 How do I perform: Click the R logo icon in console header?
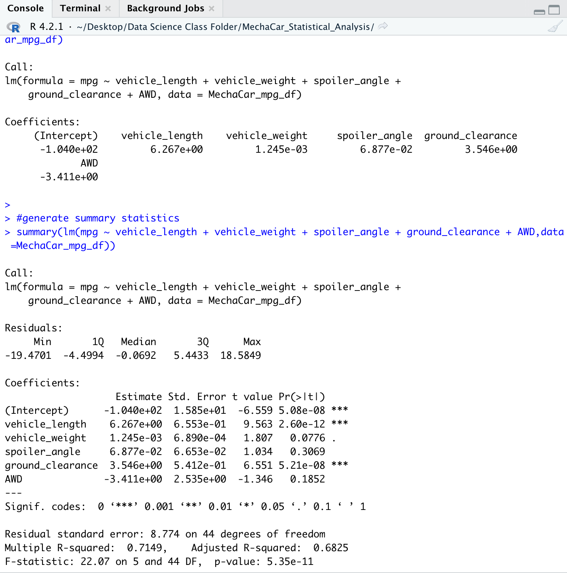(x=14, y=27)
